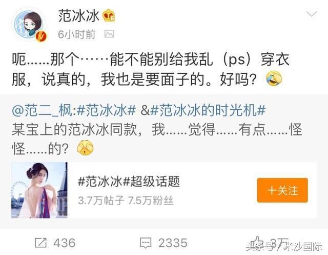Image resolution: width=328 pixels, height=255 pixels.
Task: Tap the comment bubble icon
Action: tap(146, 243)
